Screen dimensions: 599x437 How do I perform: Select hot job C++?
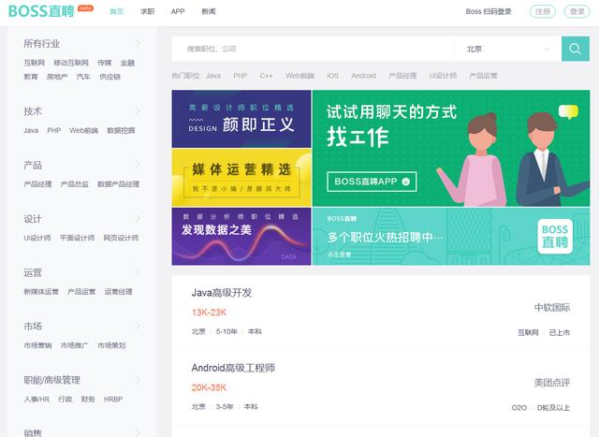266,76
